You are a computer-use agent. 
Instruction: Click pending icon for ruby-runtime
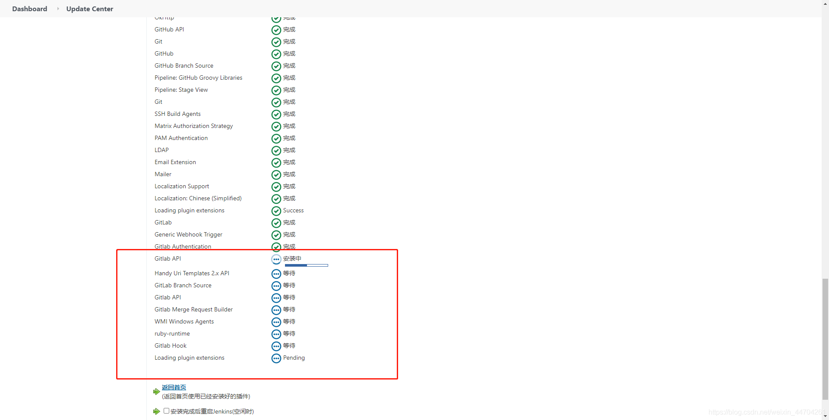click(x=276, y=334)
